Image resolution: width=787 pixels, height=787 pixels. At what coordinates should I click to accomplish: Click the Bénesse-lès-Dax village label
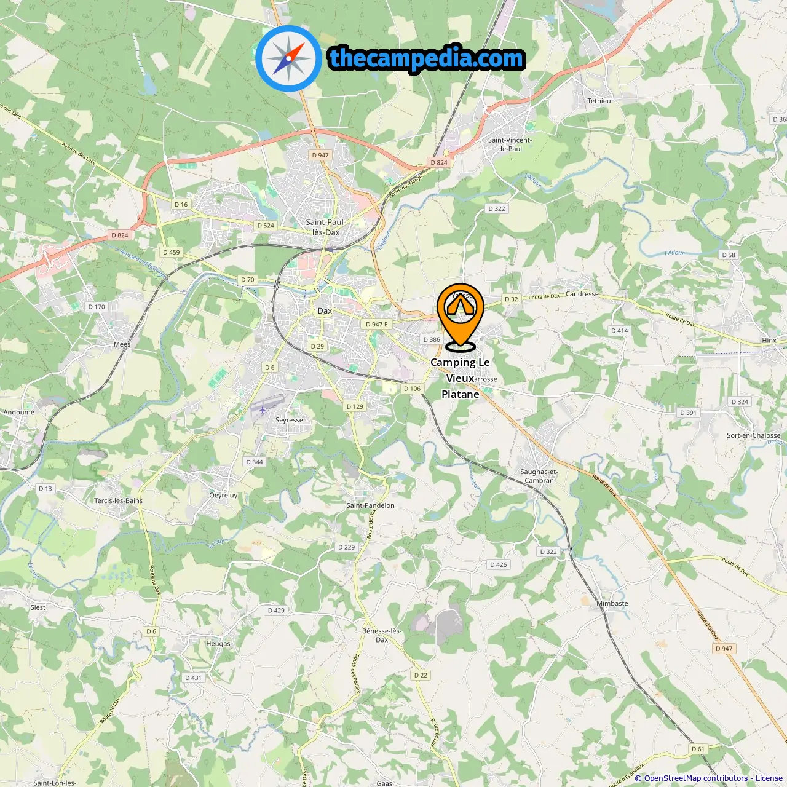pos(382,635)
